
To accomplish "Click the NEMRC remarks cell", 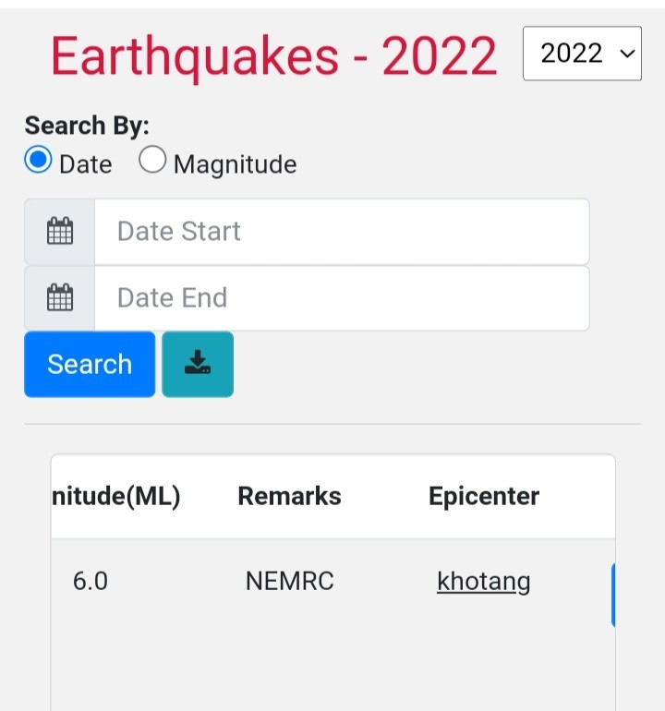I will (289, 581).
